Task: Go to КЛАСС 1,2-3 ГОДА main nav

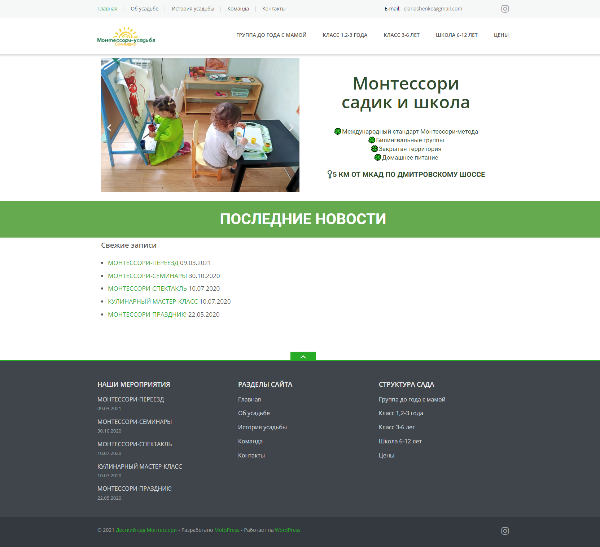Action: click(345, 35)
